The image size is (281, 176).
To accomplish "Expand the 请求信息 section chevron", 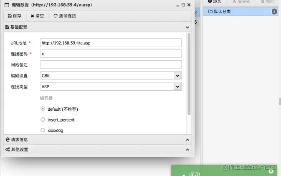I will (187, 140).
